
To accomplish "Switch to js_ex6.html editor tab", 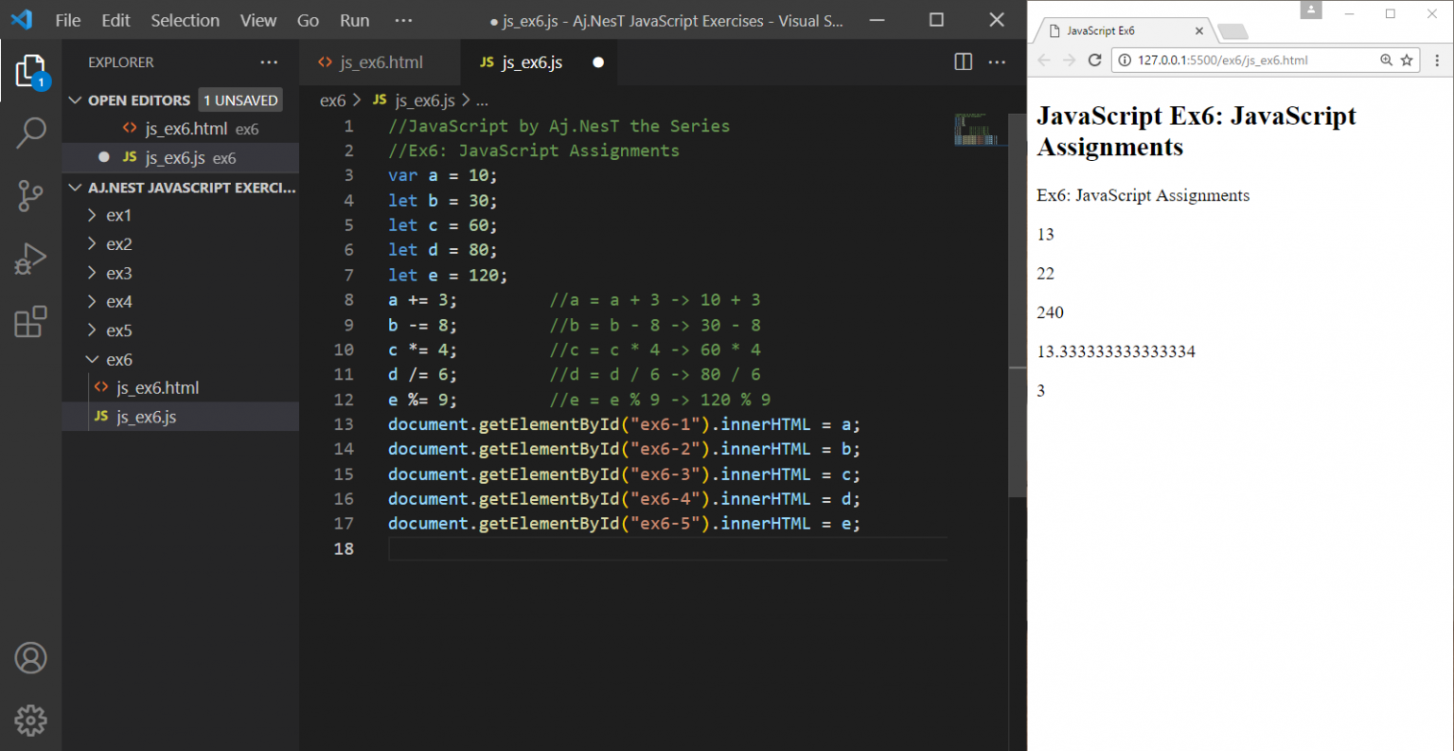I will tap(381, 63).
